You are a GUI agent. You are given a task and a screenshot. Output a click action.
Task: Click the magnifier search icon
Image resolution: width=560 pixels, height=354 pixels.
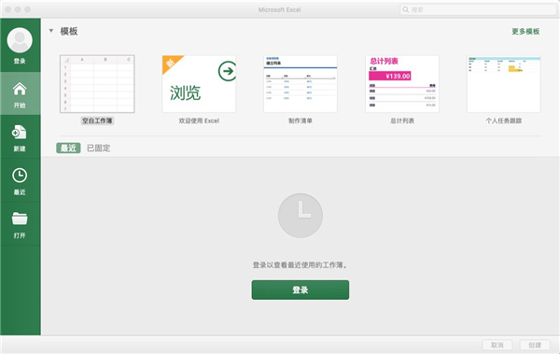click(x=405, y=9)
